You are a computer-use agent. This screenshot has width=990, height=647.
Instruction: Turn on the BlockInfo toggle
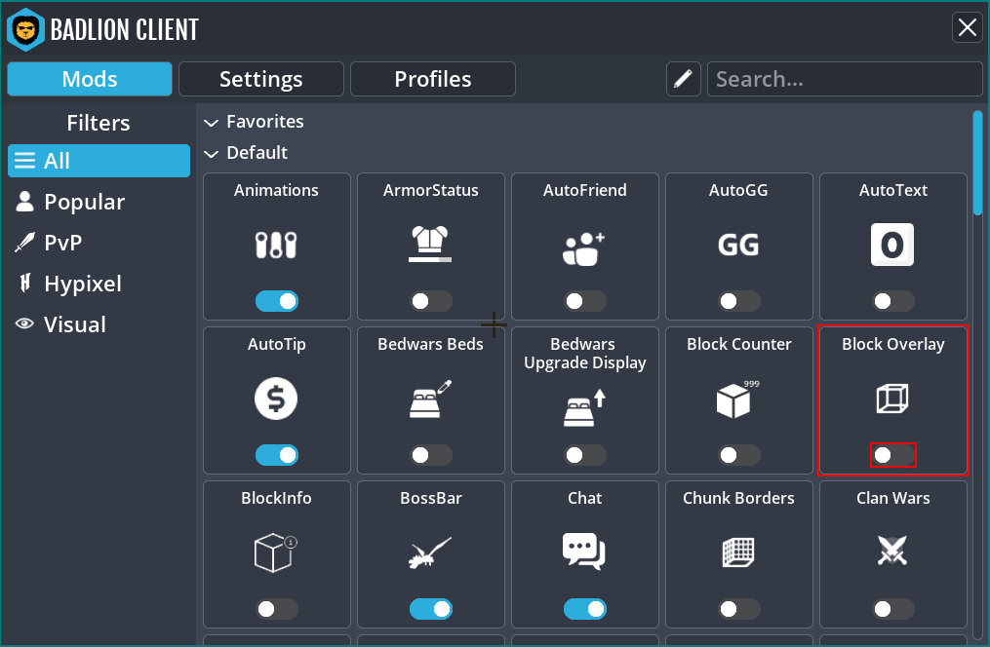[277, 609]
